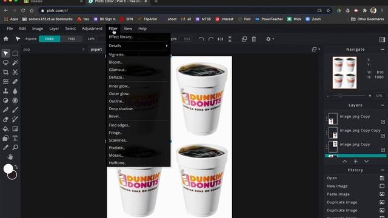Select the Hand pan tool
Viewport: 388px width, 218px height.
coord(10,157)
